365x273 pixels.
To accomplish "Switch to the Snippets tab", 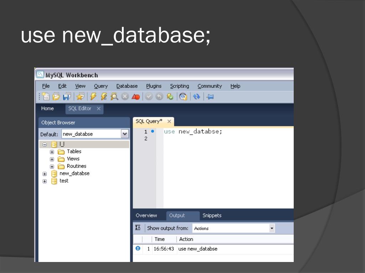I will (212, 215).
